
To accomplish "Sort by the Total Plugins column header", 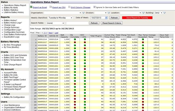I will pos(96,36).
